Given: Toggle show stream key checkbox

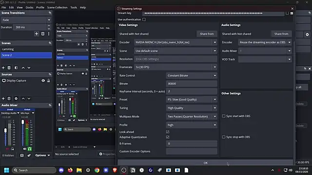Looking at the screenshot, I should (287, 13).
